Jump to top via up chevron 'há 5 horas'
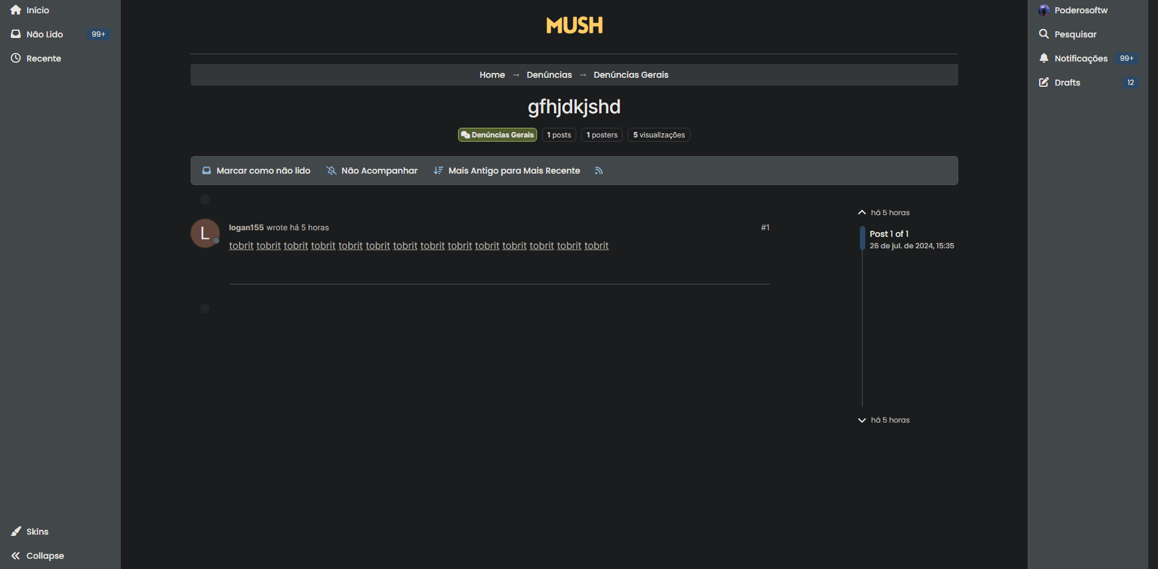 884,213
